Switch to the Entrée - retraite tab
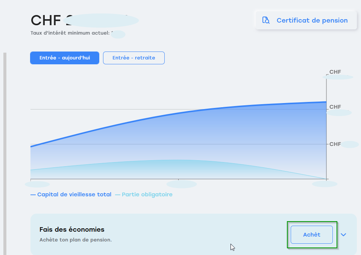The width and height of the screenshot is (361, 255). [x=133, y=58]
